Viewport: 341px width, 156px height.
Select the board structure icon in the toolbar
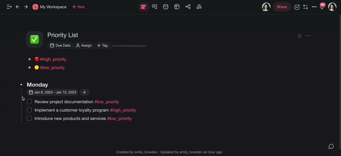pyautogui.click(x=199, y=7)
